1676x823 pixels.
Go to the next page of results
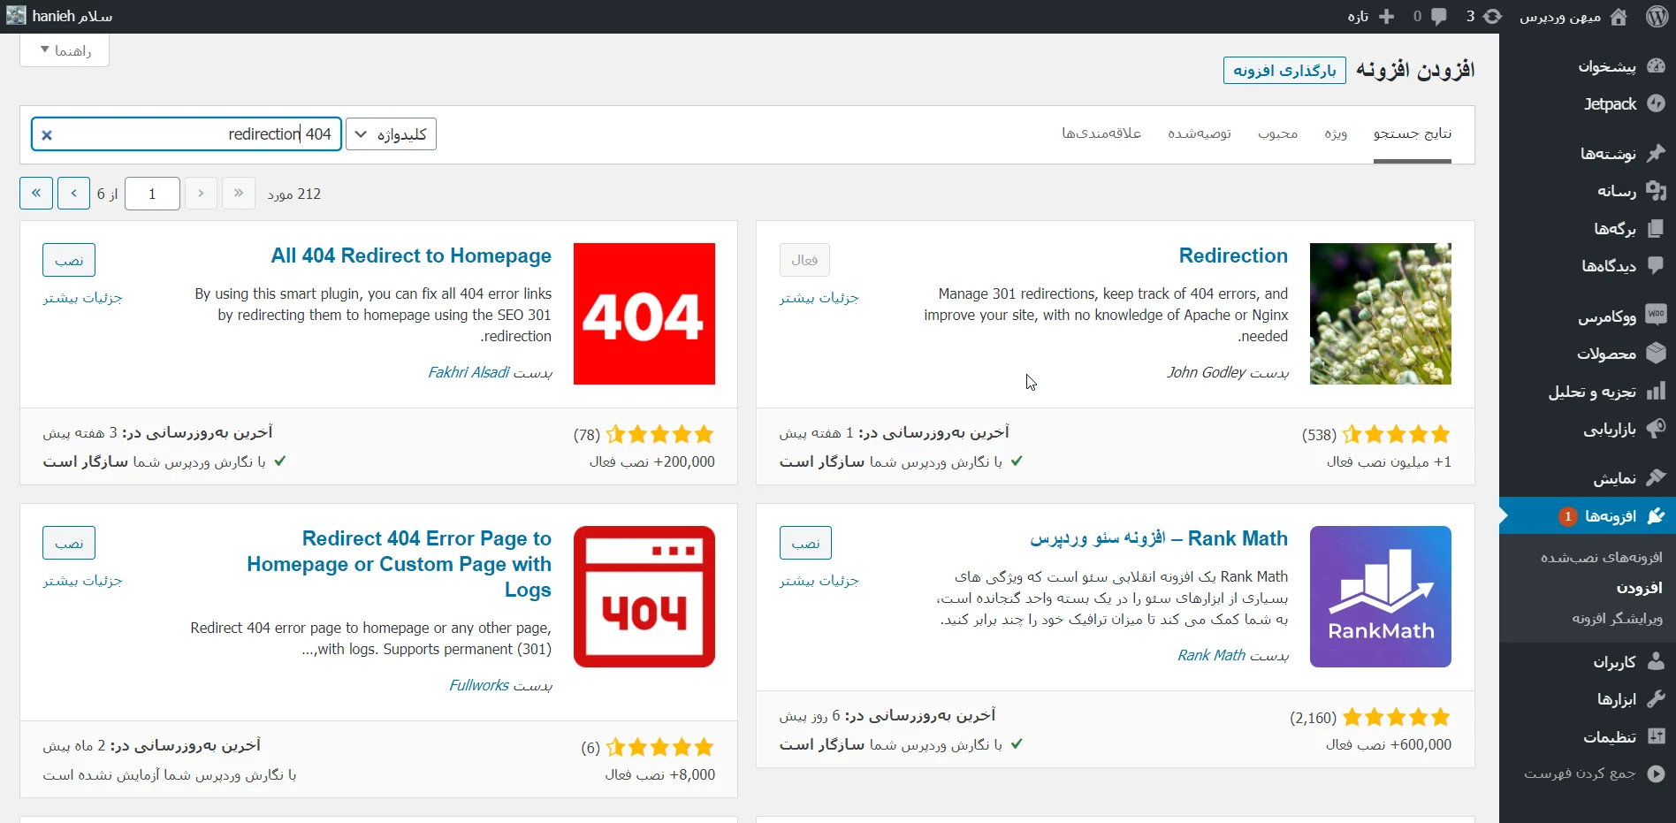point(73,193)
